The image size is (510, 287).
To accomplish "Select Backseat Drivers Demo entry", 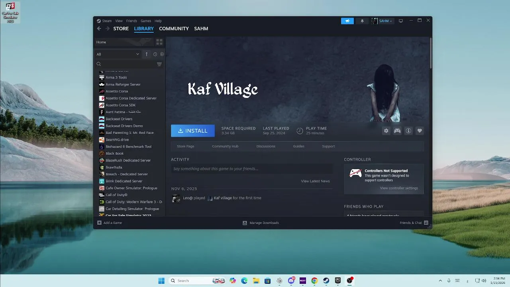I will (124, 126).
